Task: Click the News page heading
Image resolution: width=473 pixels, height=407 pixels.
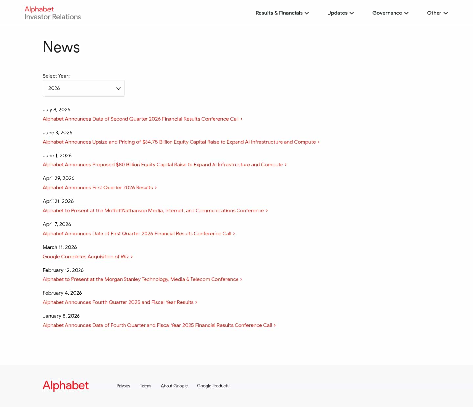Action: [61, 47]
